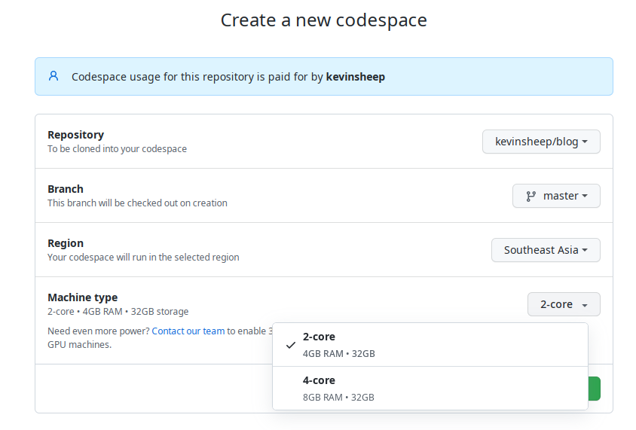Click 'To be cloned into your codespace' text
Image resolution: width=636 pixels, height=430 pixels.
click(118, 149)
